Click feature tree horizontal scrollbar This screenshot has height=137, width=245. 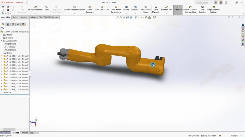coord(9,129)
